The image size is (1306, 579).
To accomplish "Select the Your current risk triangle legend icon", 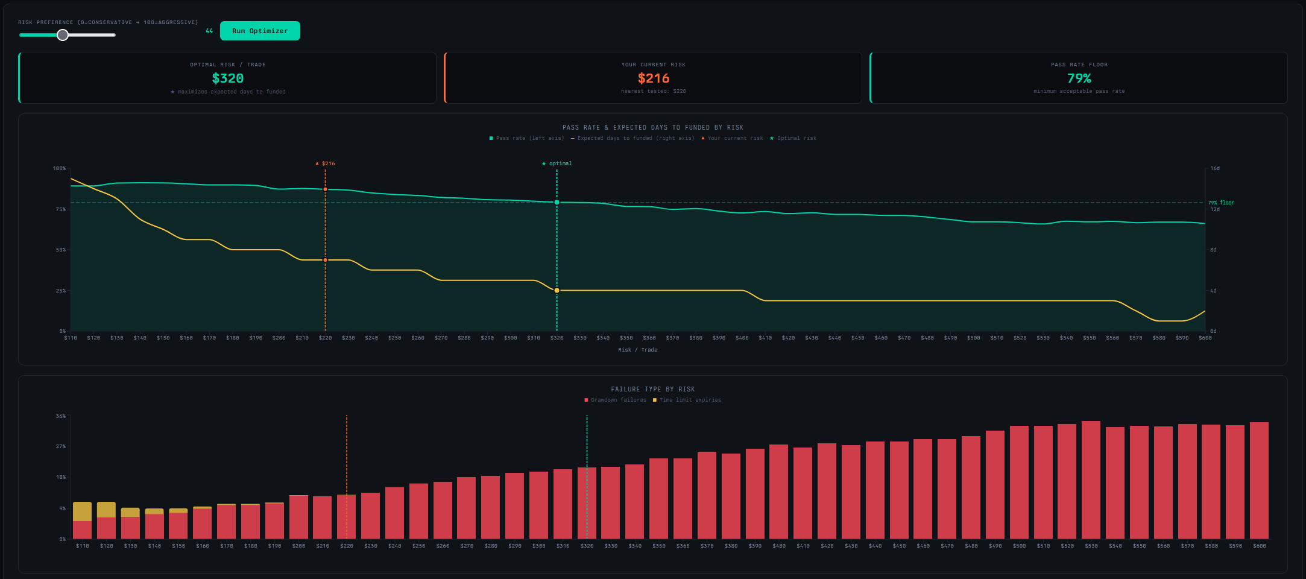I will [x=702, y=138].
